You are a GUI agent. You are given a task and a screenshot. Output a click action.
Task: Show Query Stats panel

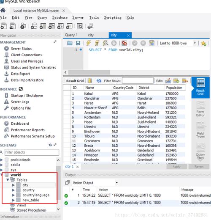(x=200, y=151)
